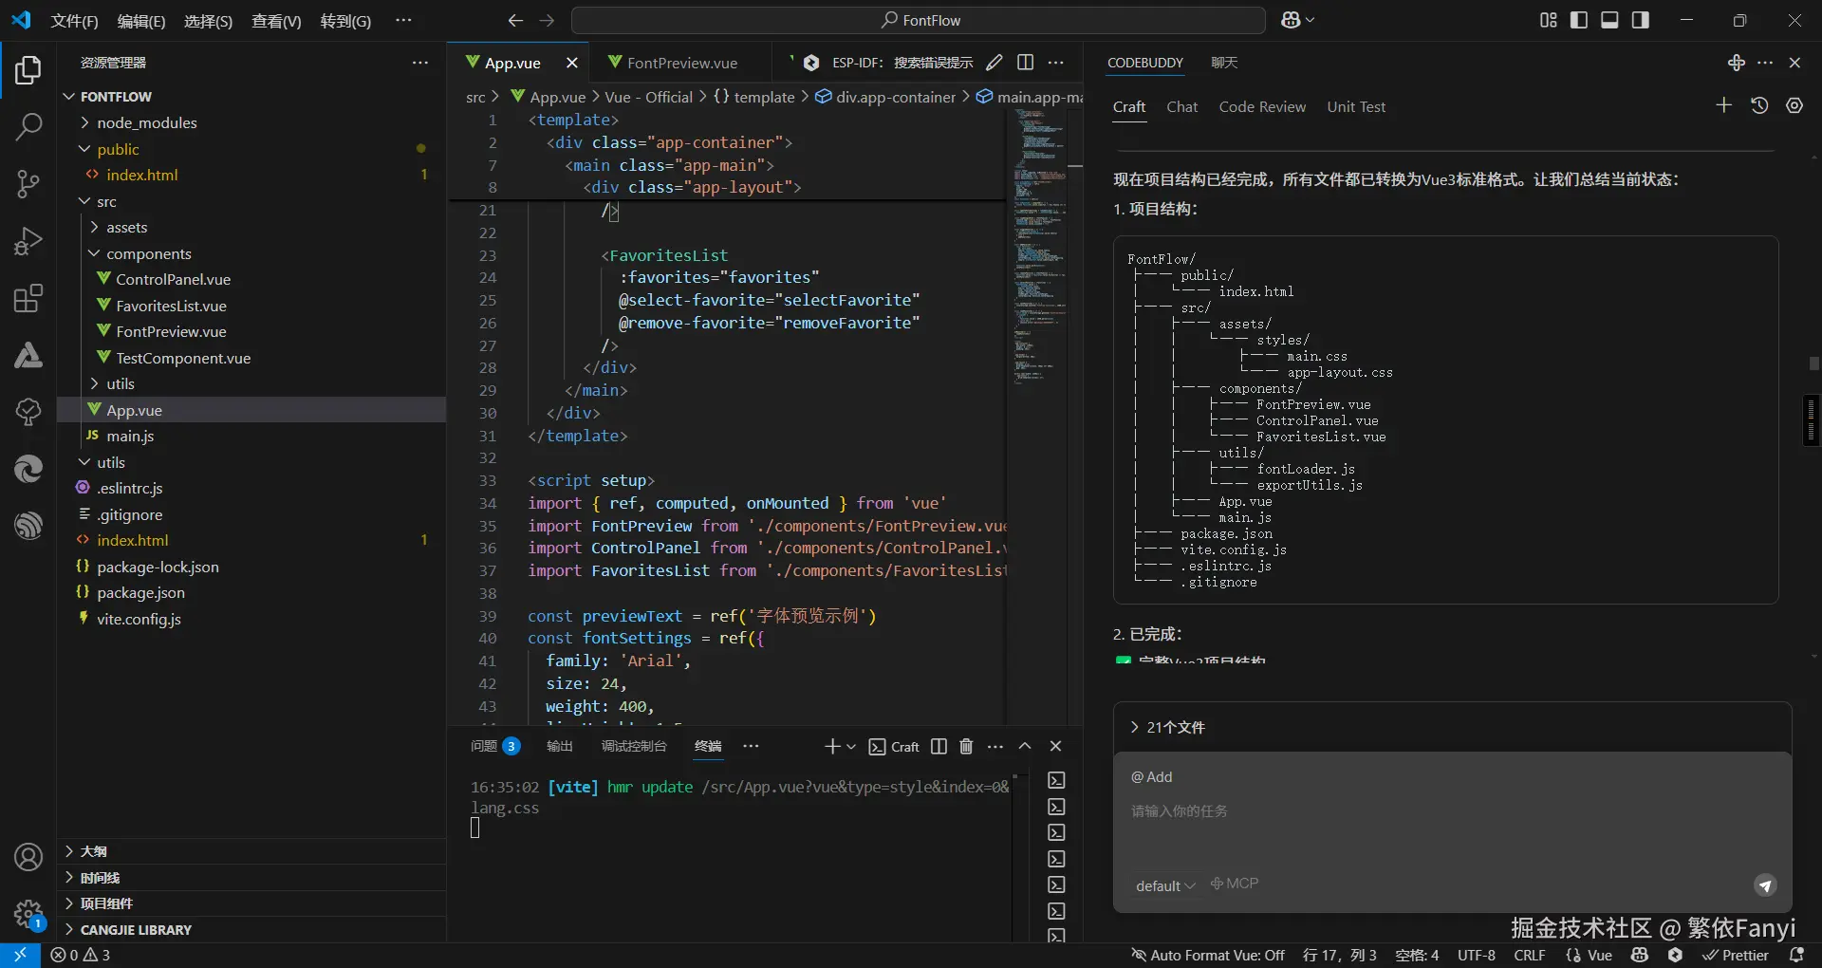Open the Search view in activity bar
The image size is (1822, 968).
28,126
